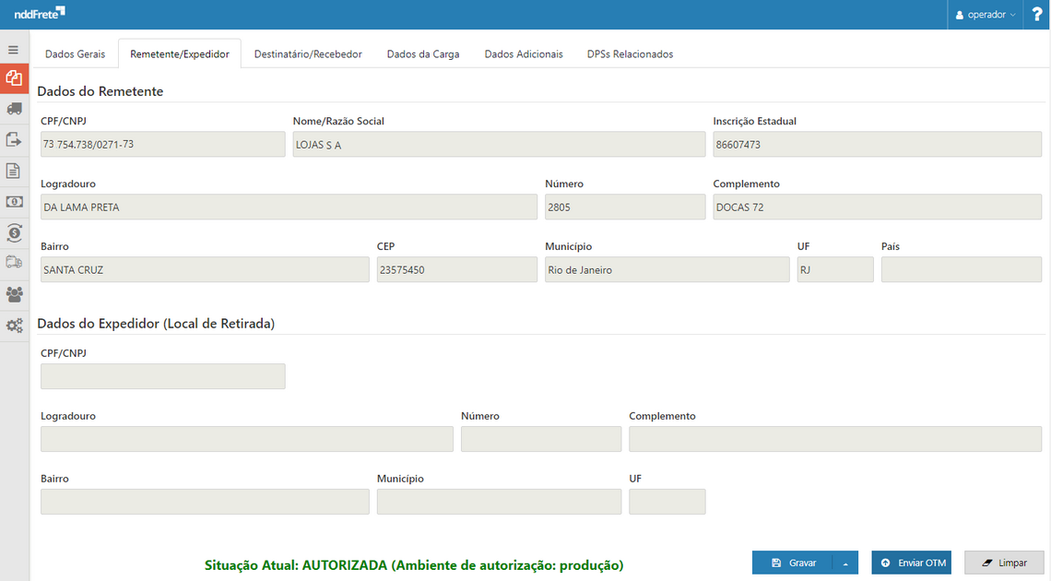The height and width of the screenshot is (581, 1051).
Task: Click the Dados do Remetente heading
Action: [x=100, y=91]
